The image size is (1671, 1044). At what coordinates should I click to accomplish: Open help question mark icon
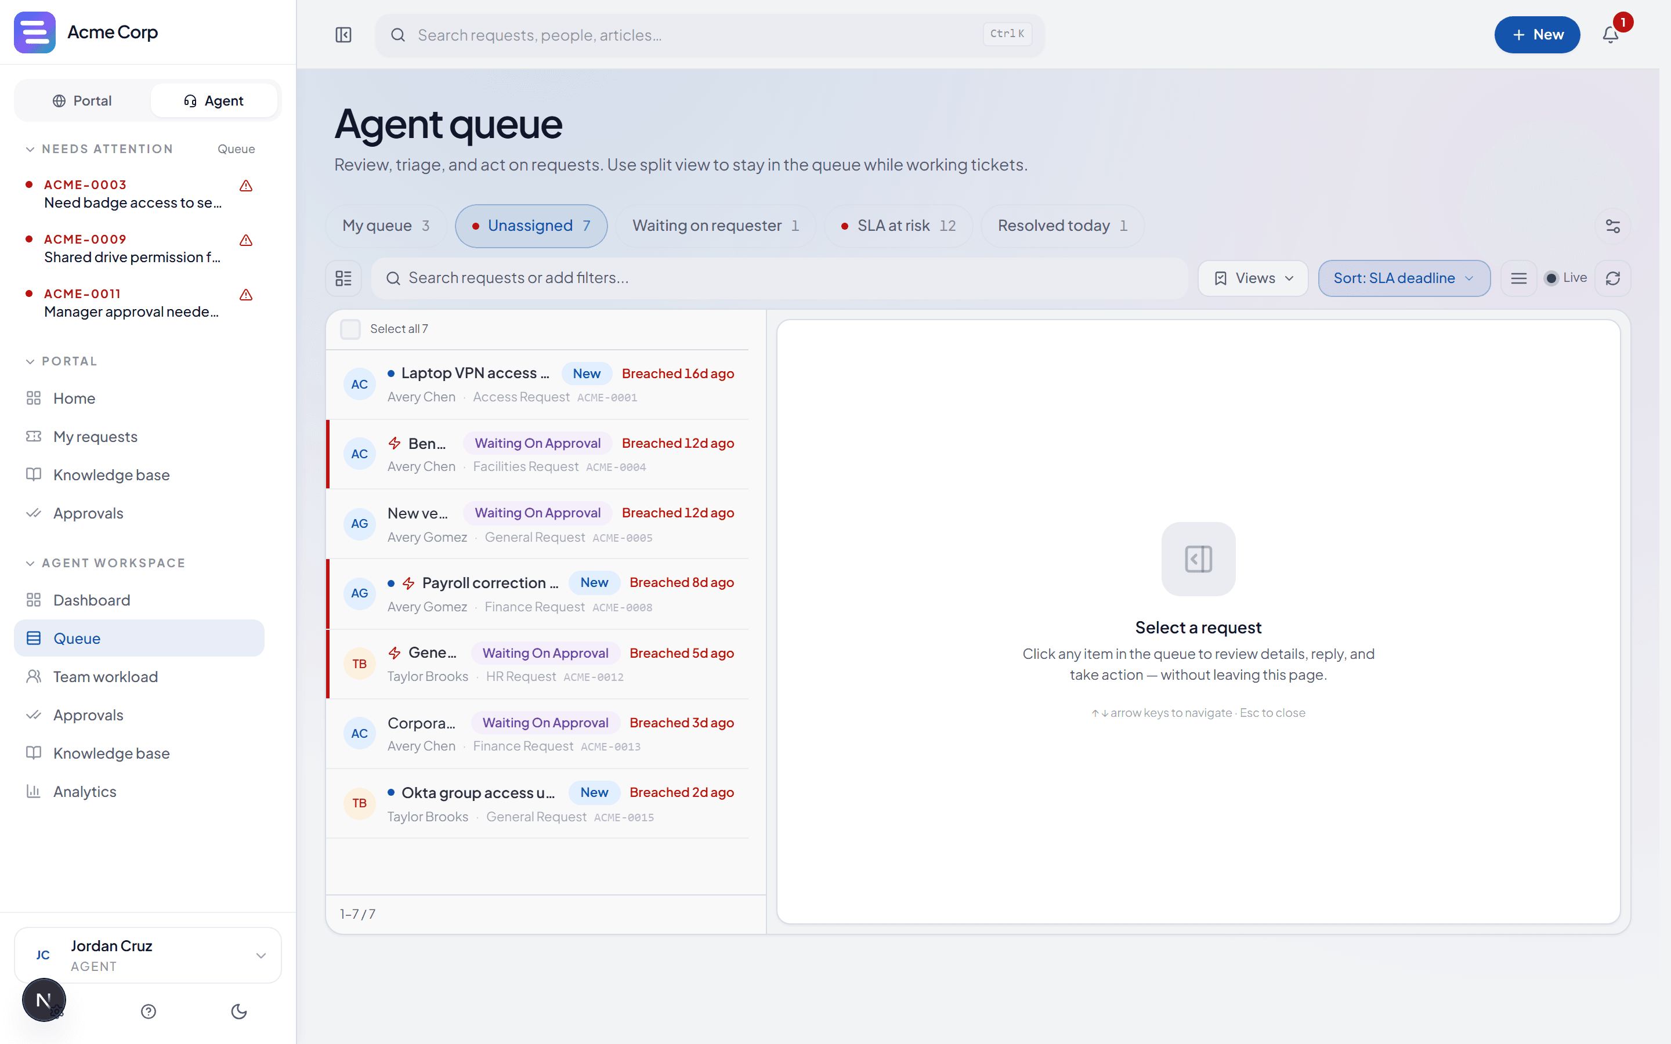tap(149, 1011)
